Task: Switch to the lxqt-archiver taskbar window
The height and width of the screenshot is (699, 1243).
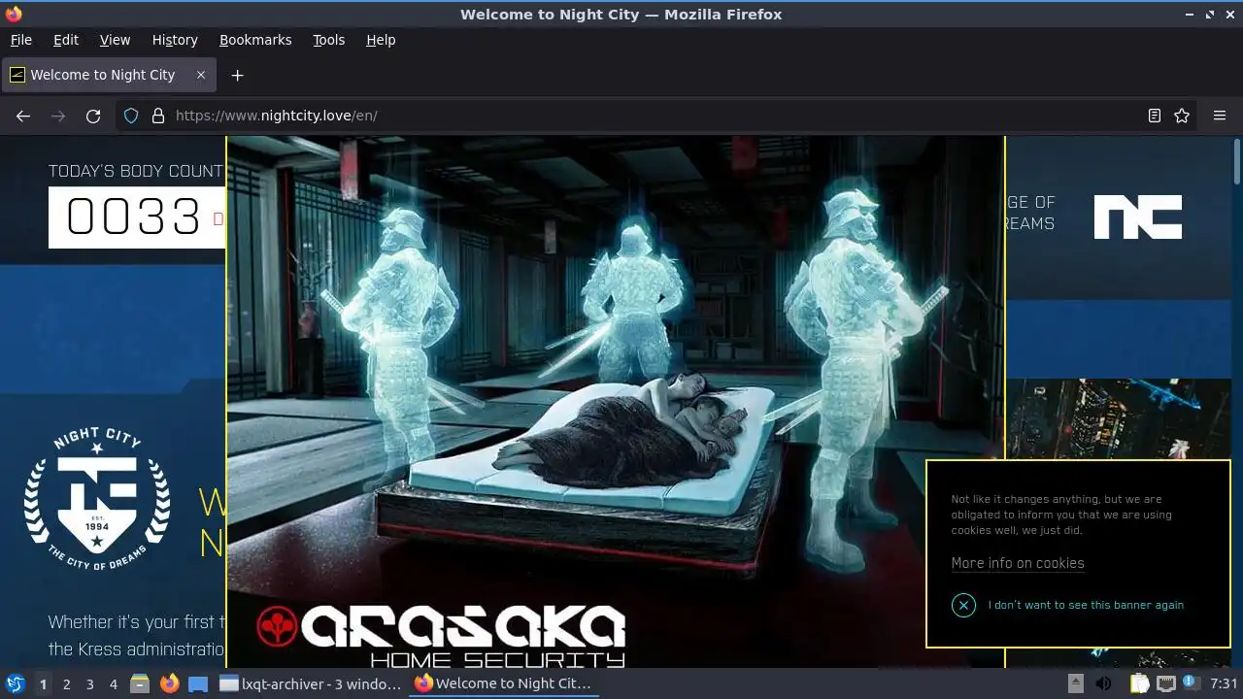Action: (311, 683)
